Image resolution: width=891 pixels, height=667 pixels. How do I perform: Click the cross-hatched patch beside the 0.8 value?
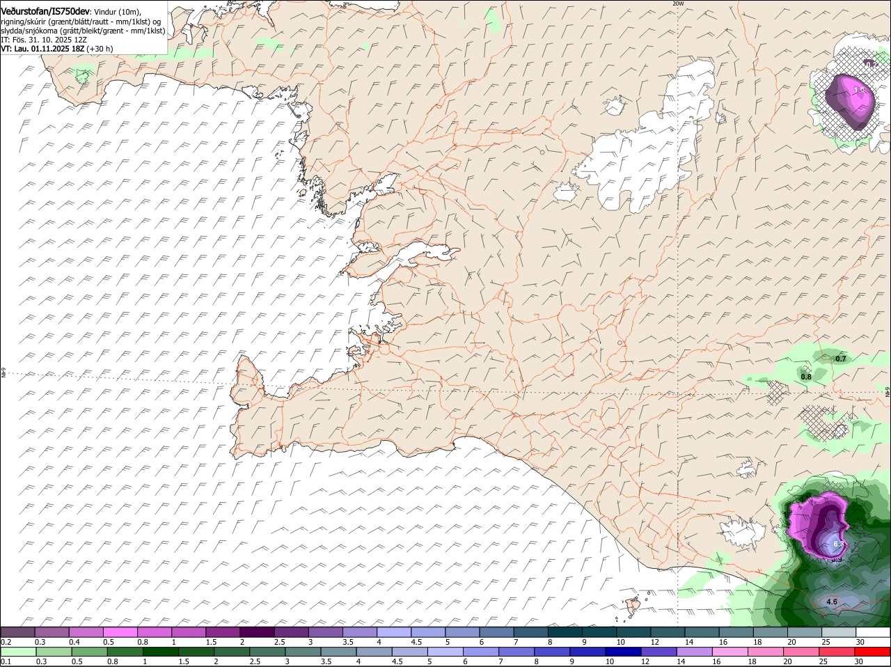coord(777,392)
